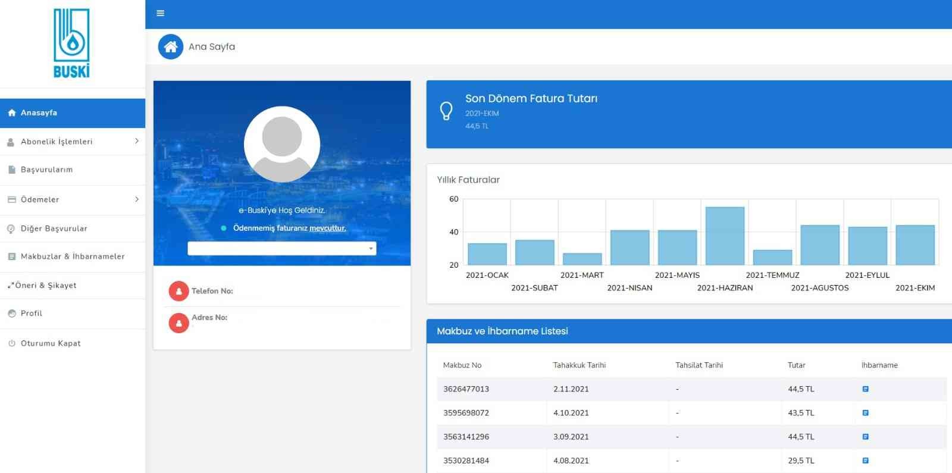Click the 'mevcuttur' unpaid invoice link

click(x=327, y=228)
